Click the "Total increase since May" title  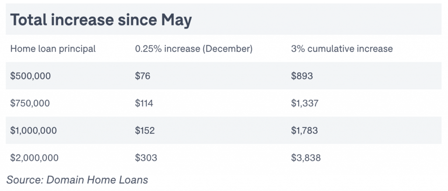pyautogui.click(x=101, y=20)
